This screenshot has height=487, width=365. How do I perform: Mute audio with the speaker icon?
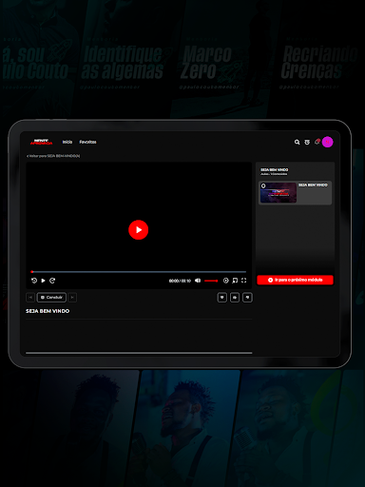[198, 281]
